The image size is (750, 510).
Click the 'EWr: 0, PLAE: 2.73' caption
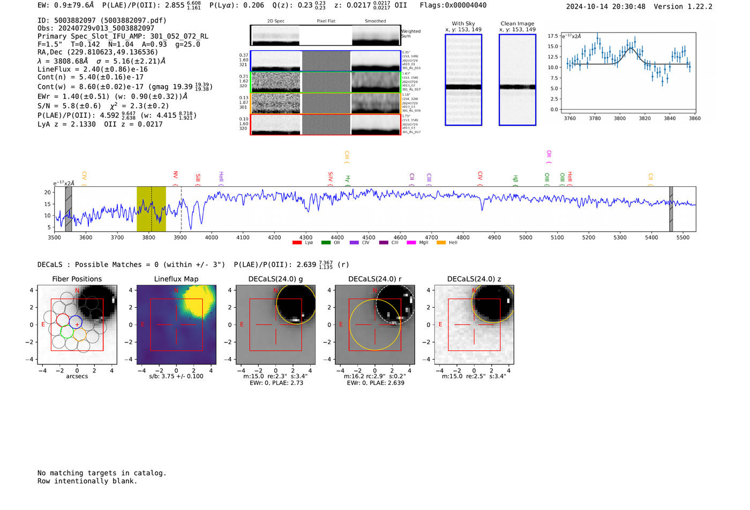pos(276,383)
